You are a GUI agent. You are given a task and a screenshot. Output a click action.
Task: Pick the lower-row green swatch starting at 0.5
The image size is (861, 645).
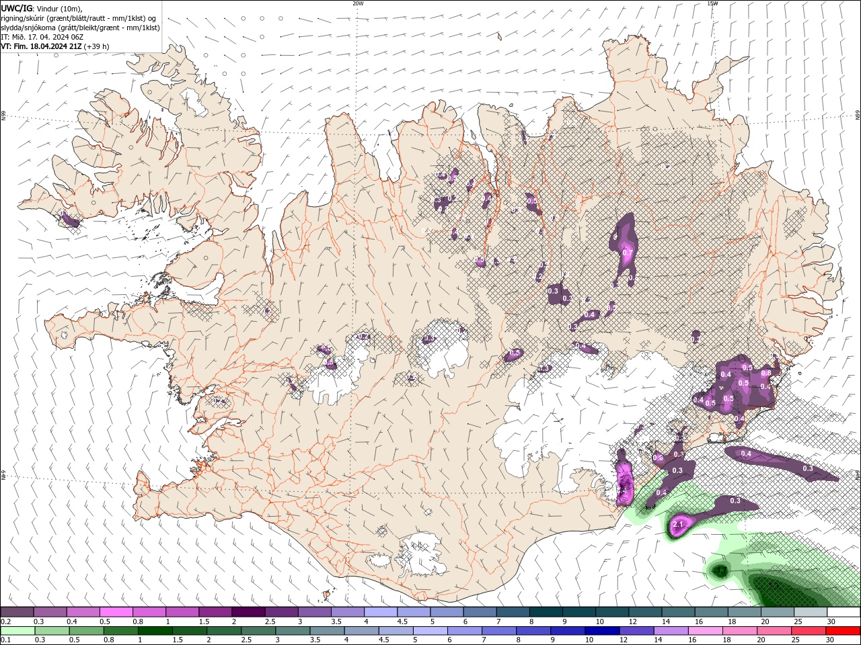pyautogui.click(x=87, y=631)
